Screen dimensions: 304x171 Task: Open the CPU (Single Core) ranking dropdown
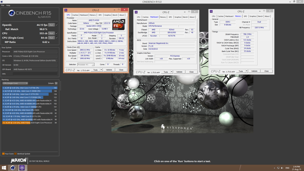15,83
